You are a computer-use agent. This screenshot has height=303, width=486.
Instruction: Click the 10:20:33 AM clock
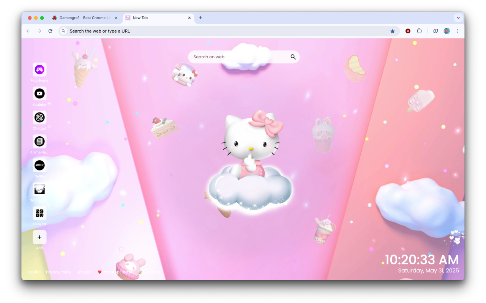point(422,260)
